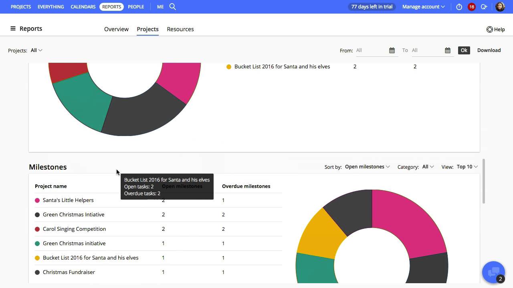
Task: Click the quick add icon beside notifications
Action: tap(484, 7)
